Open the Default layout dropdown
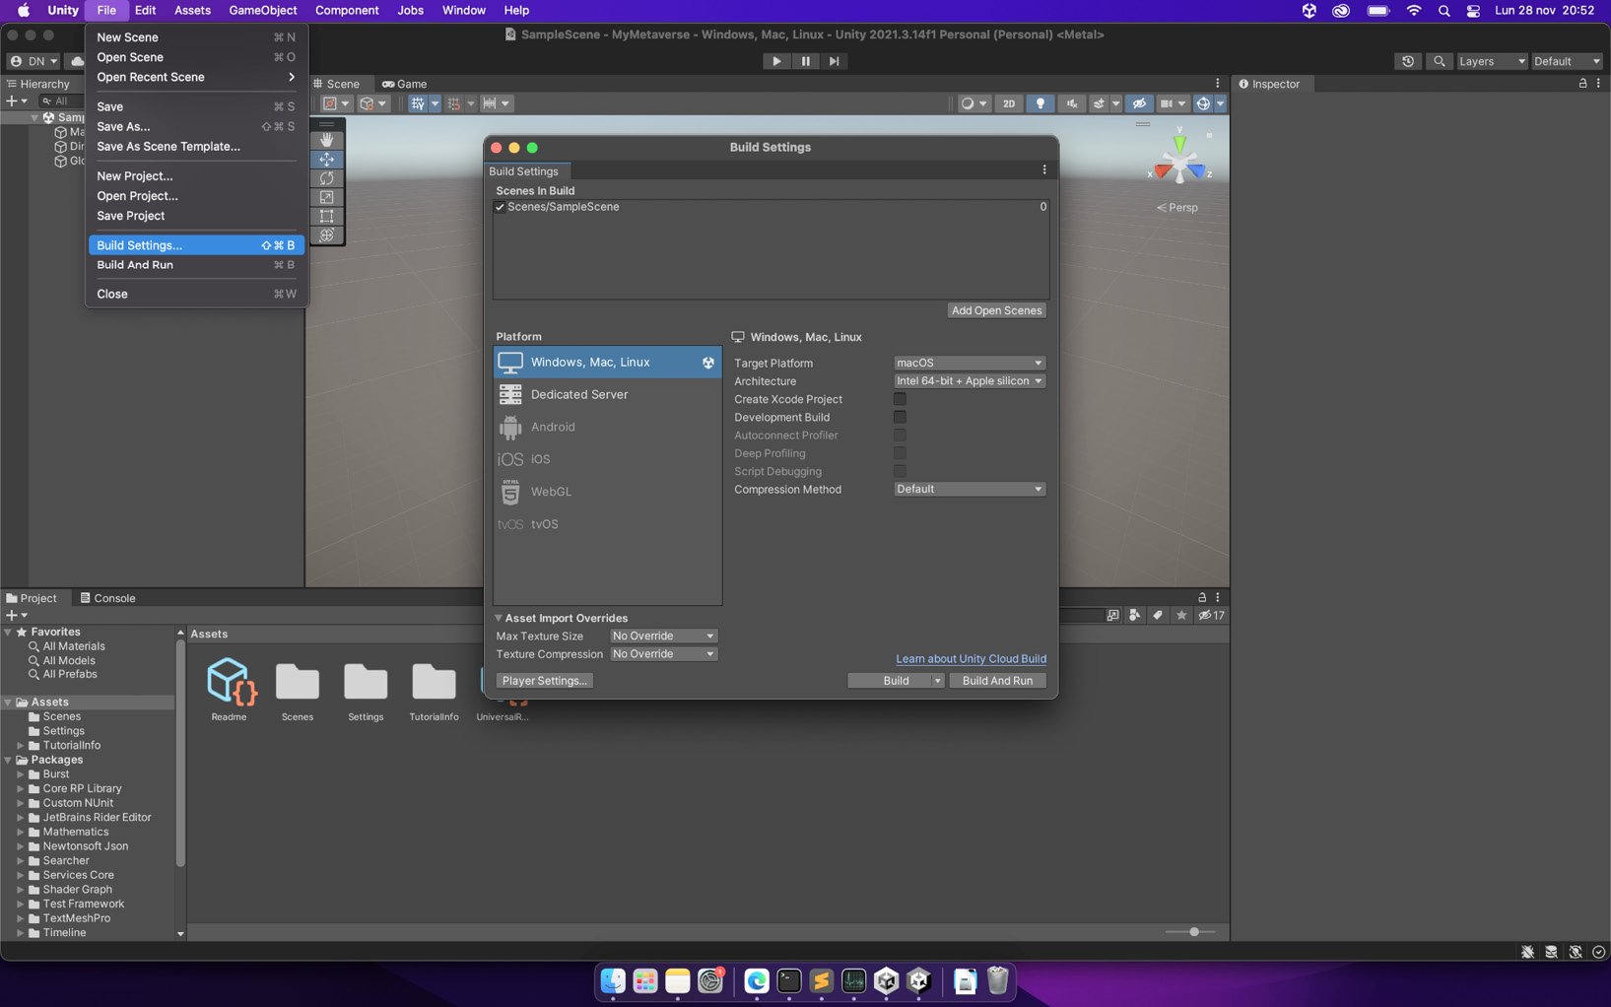Screen dimensions: 1611x1007 tap(1567, 61)
